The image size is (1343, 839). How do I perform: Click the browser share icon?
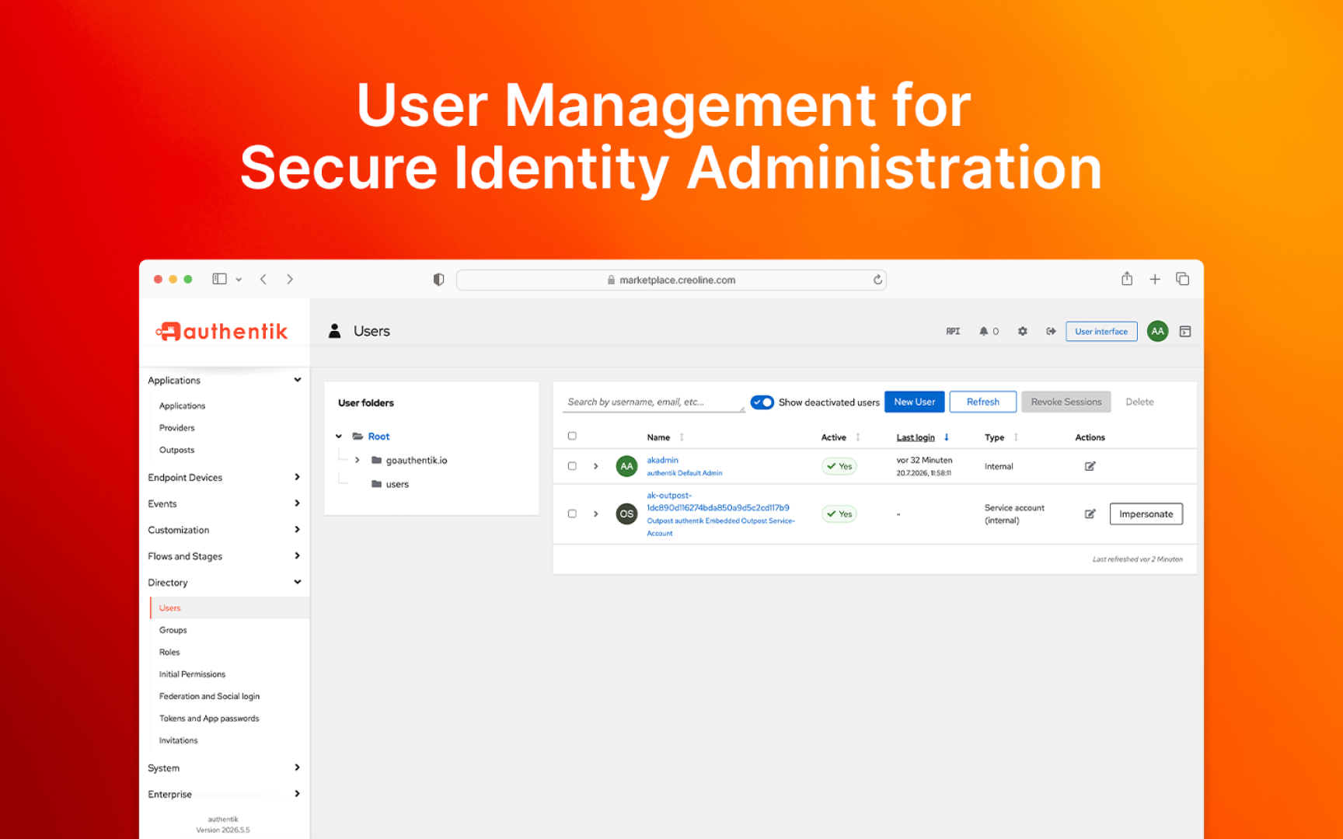[x=1127, y=278]
